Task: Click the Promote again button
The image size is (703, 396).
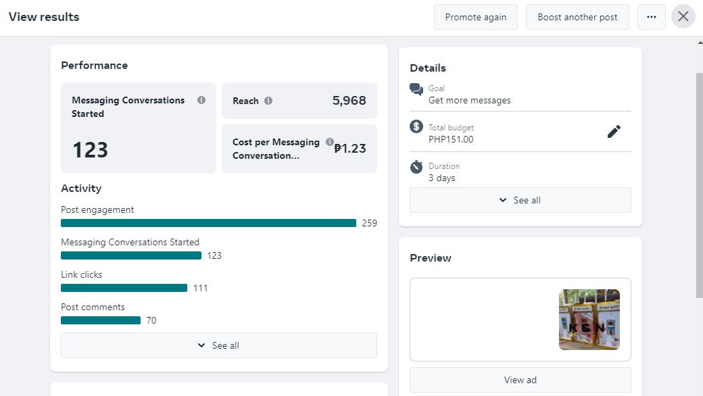Action: tap(476, 17)
